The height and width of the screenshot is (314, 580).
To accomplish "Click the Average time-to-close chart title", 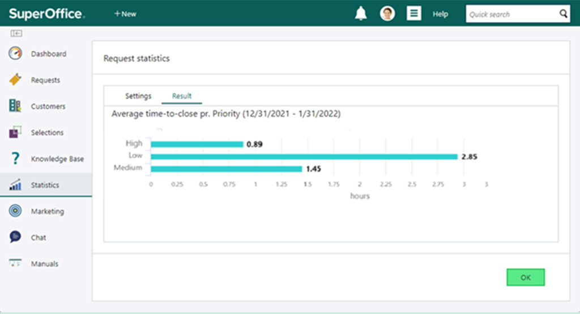I will 226,114.
